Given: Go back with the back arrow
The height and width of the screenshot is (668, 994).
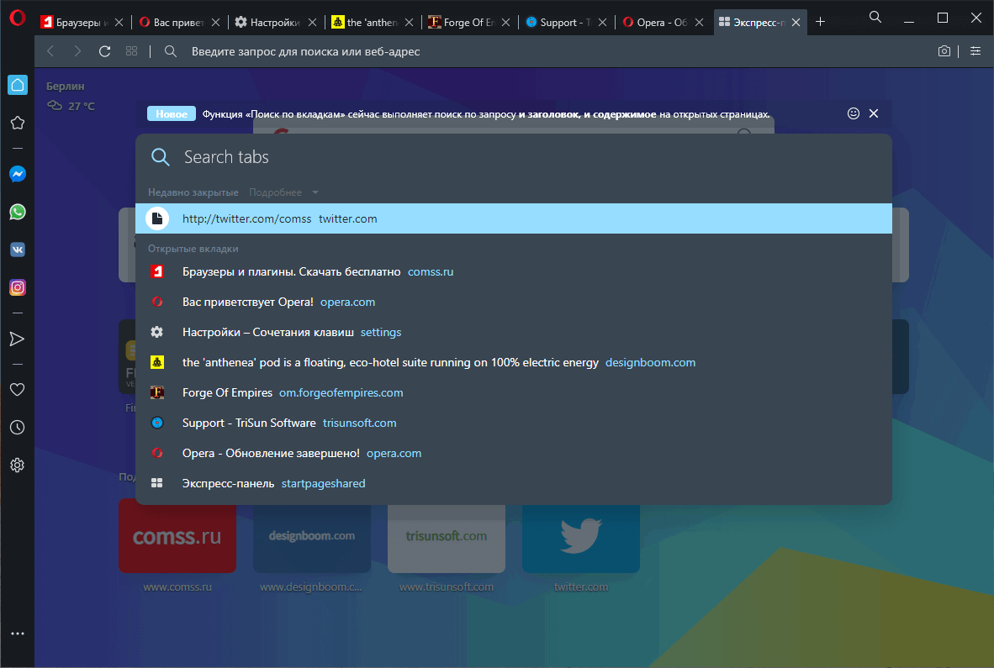Looking at the screenshot, I should (50, 51).
